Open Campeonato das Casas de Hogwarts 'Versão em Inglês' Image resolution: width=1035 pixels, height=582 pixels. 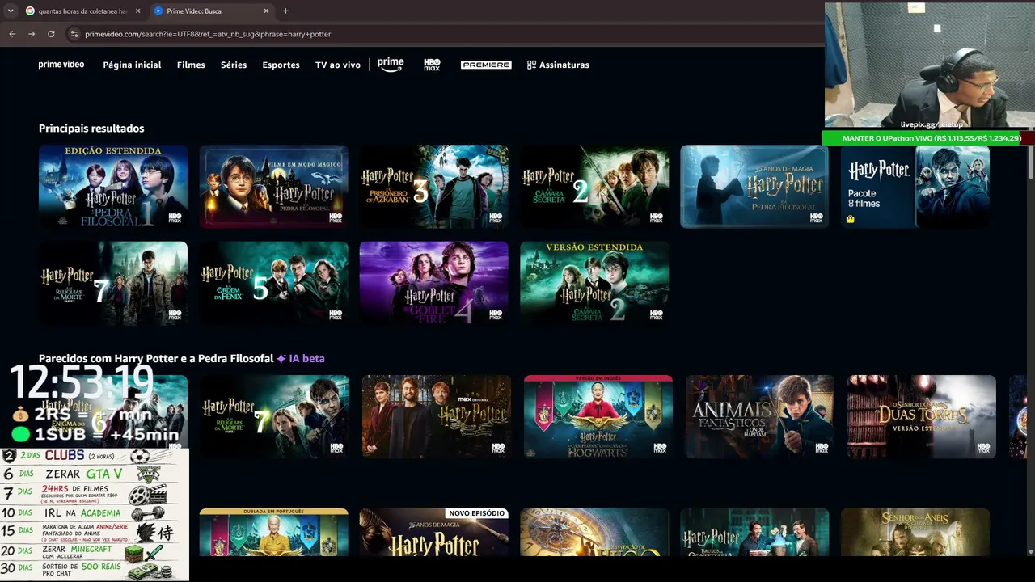[x=598, y=417]
